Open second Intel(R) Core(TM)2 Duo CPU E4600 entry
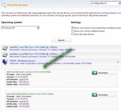The width and height of the screenshot is (121, 112). point(34,54)
